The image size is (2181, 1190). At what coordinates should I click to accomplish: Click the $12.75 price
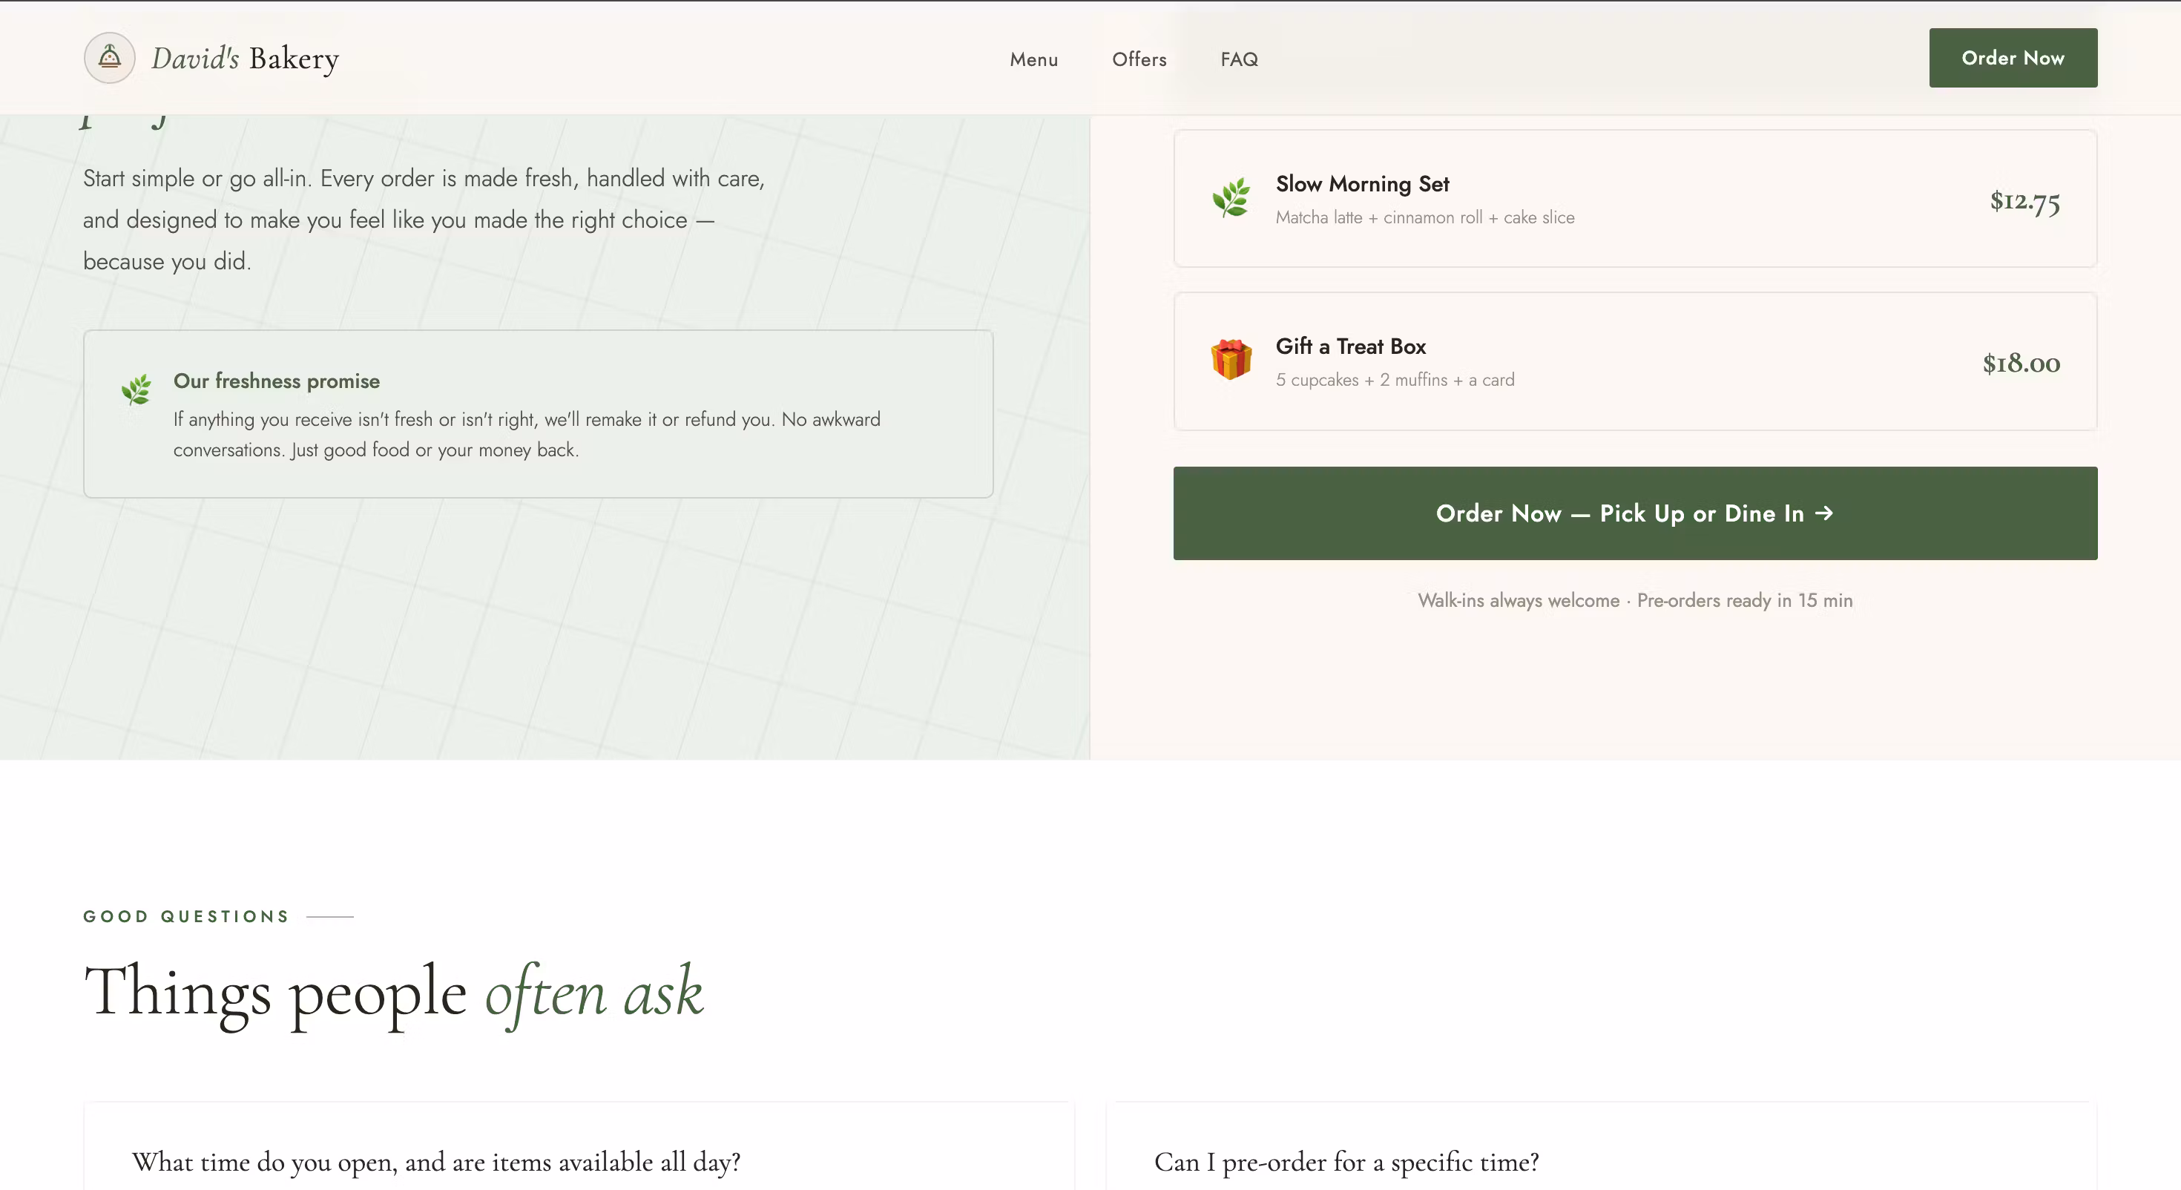[2025, 201]
